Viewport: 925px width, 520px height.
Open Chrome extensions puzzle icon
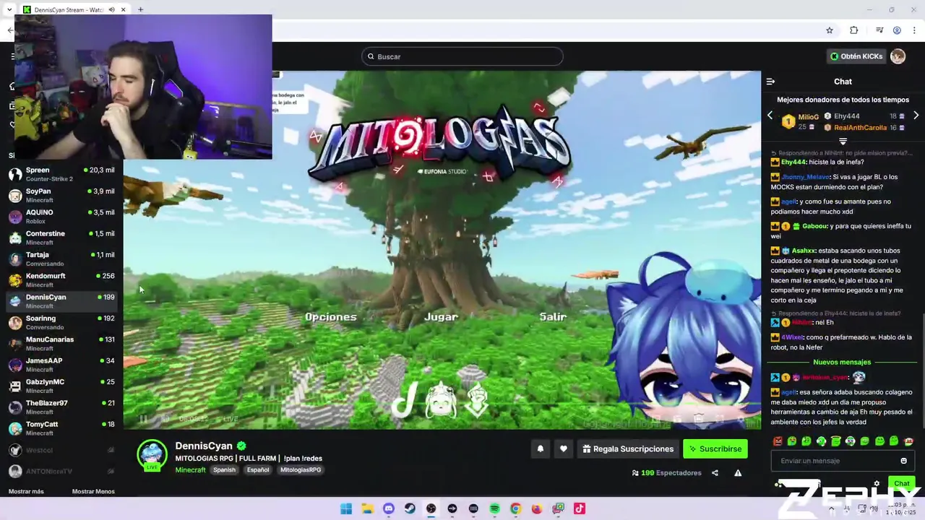click(854, 30)
